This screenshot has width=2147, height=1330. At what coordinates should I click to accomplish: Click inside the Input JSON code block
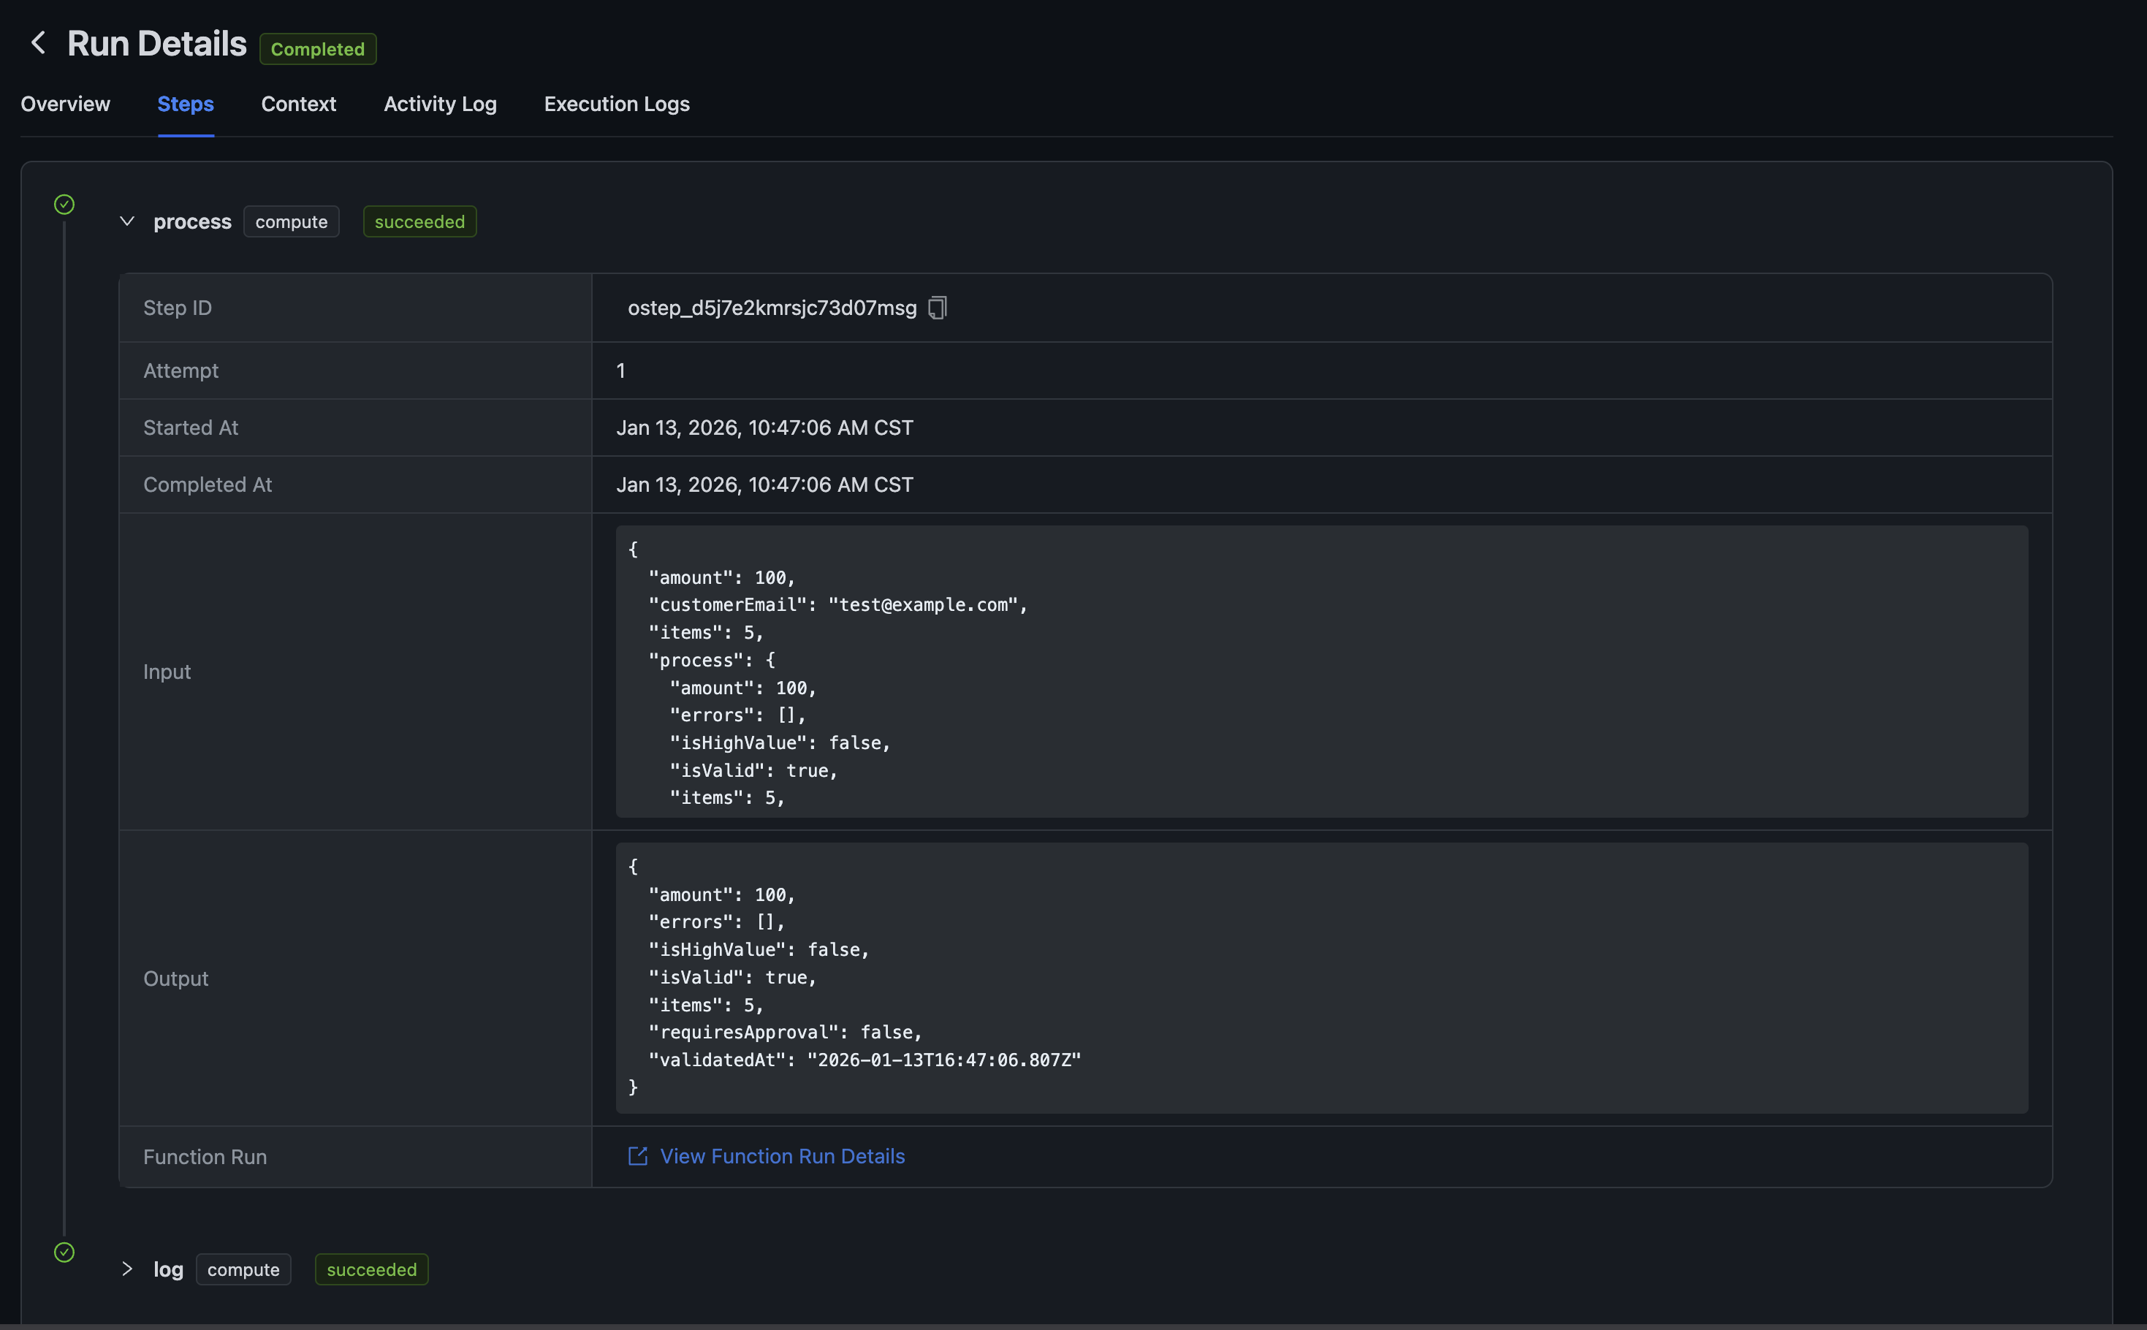pyautogui.click(x=1319, y=671)
